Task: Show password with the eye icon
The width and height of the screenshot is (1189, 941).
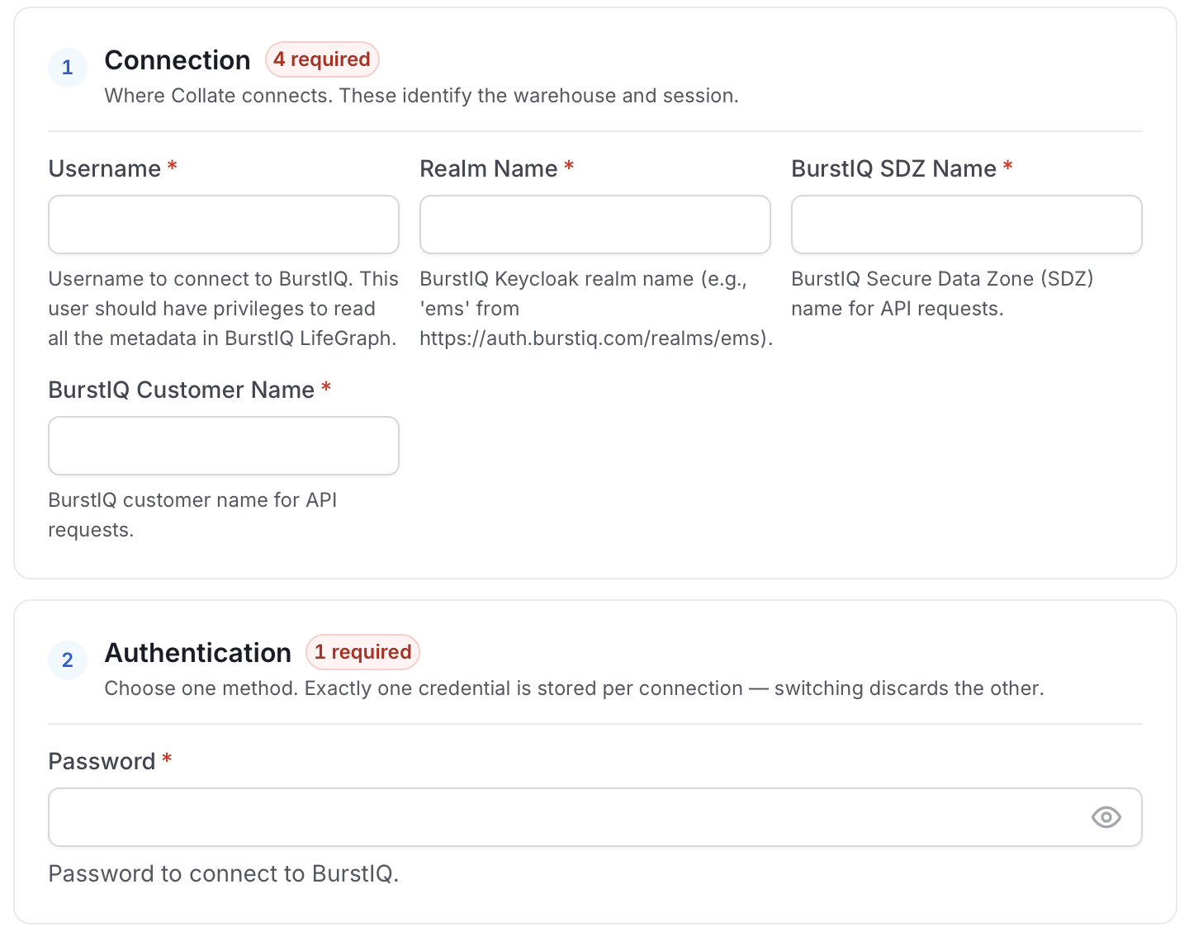Action: pos(1106,817)
